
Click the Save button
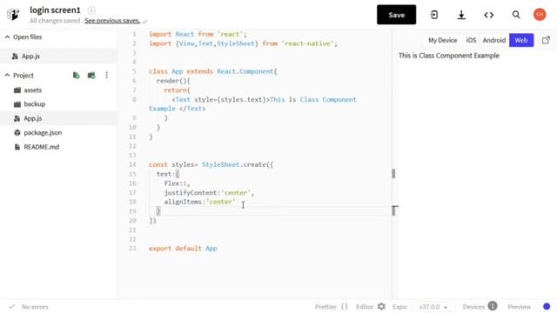396,15
